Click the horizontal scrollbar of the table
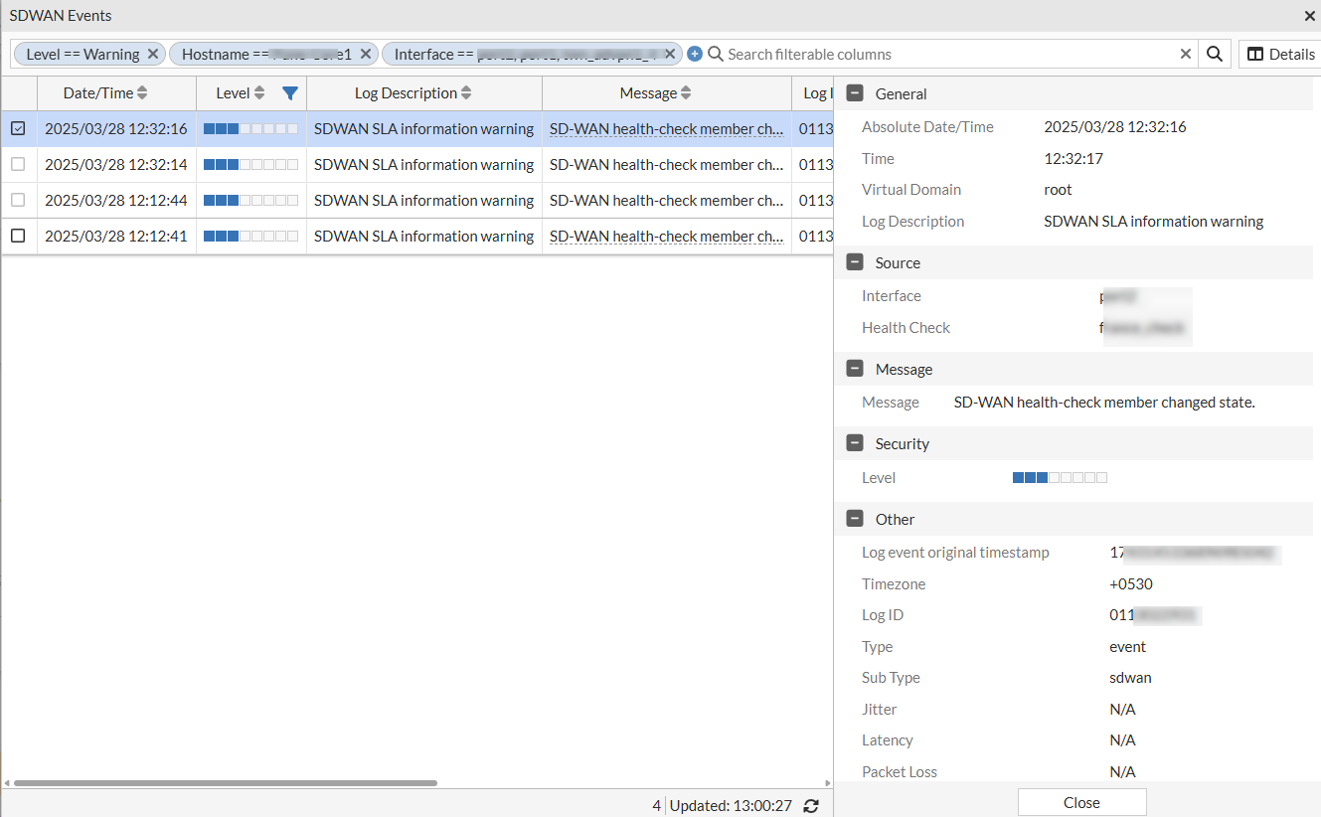Image resolution: width=1321 pixels, height=817 pixels. point(226,783)
